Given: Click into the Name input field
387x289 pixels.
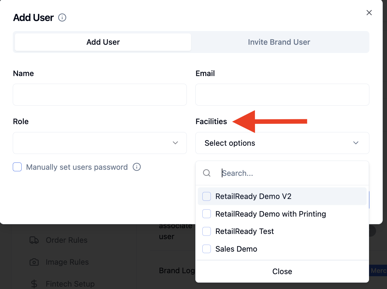Looking at the screenshot, I should 100,95.
